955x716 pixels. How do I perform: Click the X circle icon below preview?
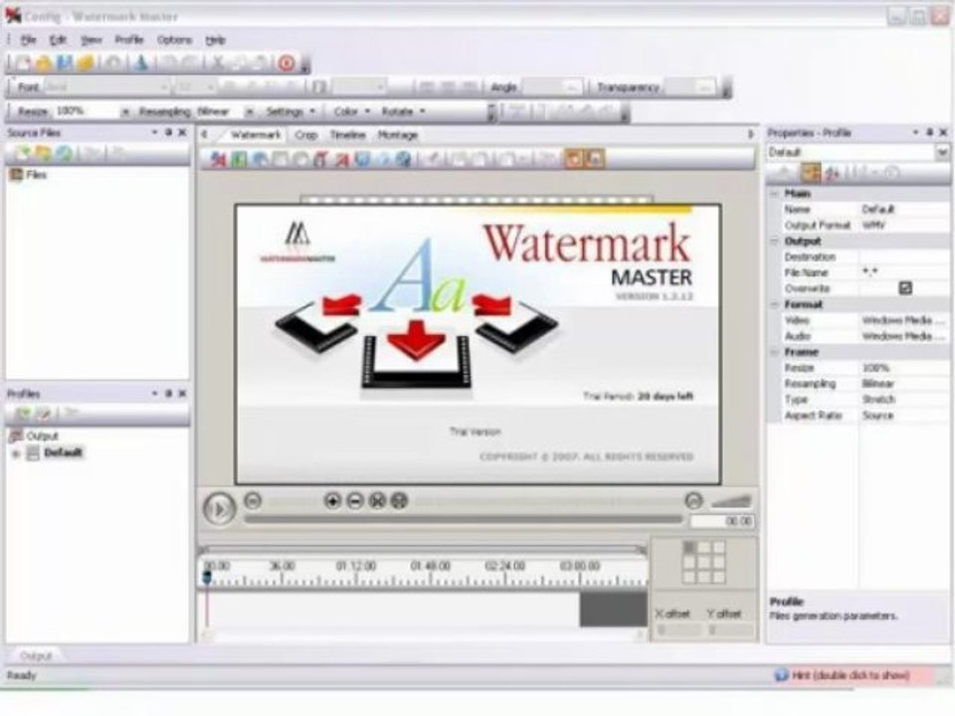377,500
